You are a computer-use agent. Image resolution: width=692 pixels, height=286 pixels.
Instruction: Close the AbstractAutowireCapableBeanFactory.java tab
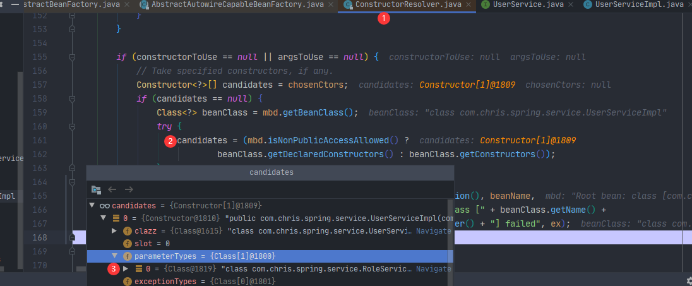pos(331,5)
